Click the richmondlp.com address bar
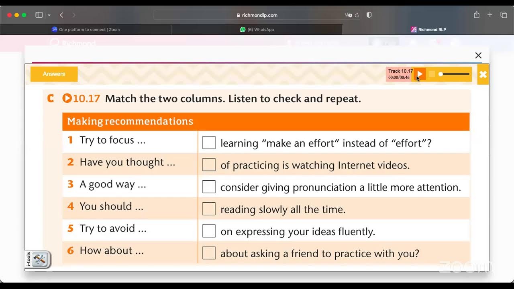 [x=257, y=15]
